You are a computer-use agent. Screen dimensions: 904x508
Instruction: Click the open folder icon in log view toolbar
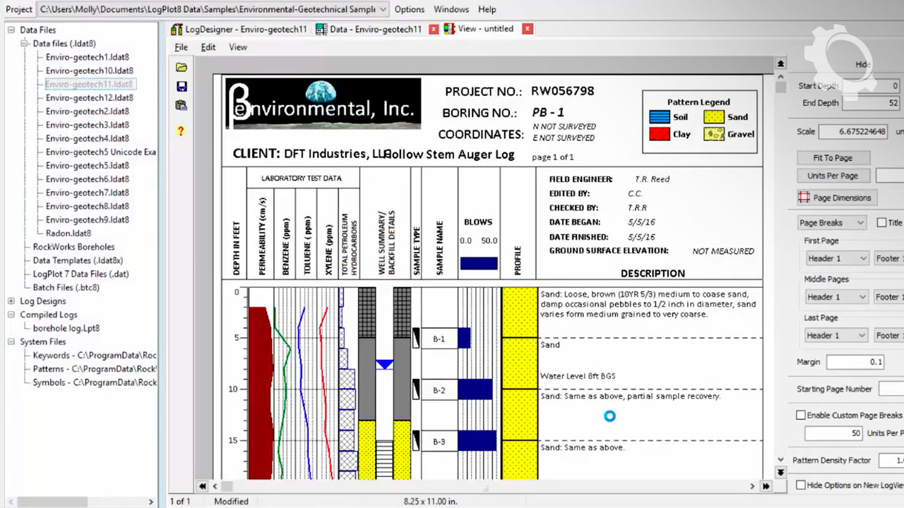click(x=182, y=68)
